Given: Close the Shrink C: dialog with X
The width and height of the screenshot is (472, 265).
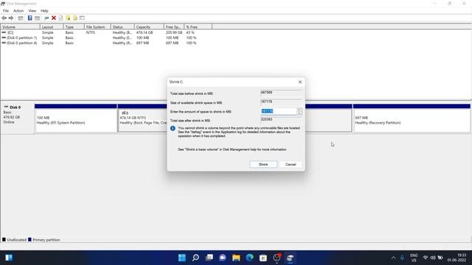Looking at the screenshot, I should click(300, 82).
